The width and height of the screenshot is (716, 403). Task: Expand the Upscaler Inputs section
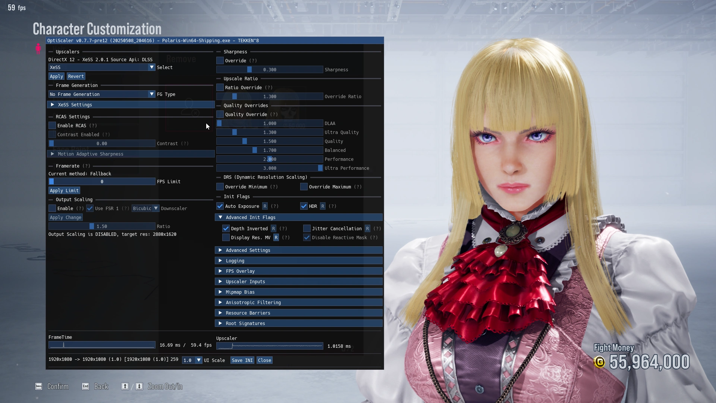(x=299, y=281)
